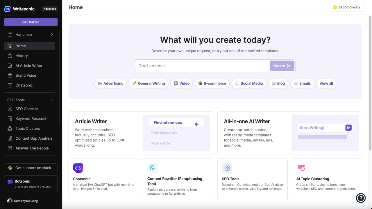Click the Chatsonic CS card icon
Image resolution: width=372 pixels, height=209 pixels.
78,168
